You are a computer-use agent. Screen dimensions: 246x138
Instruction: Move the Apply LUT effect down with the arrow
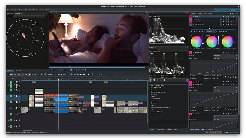click(234, 17)
